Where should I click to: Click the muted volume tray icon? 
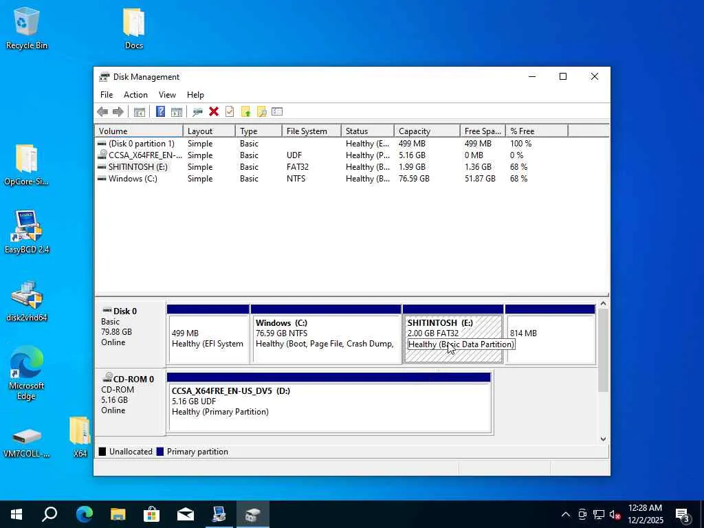pyautogui.click(x=615, y=514)
